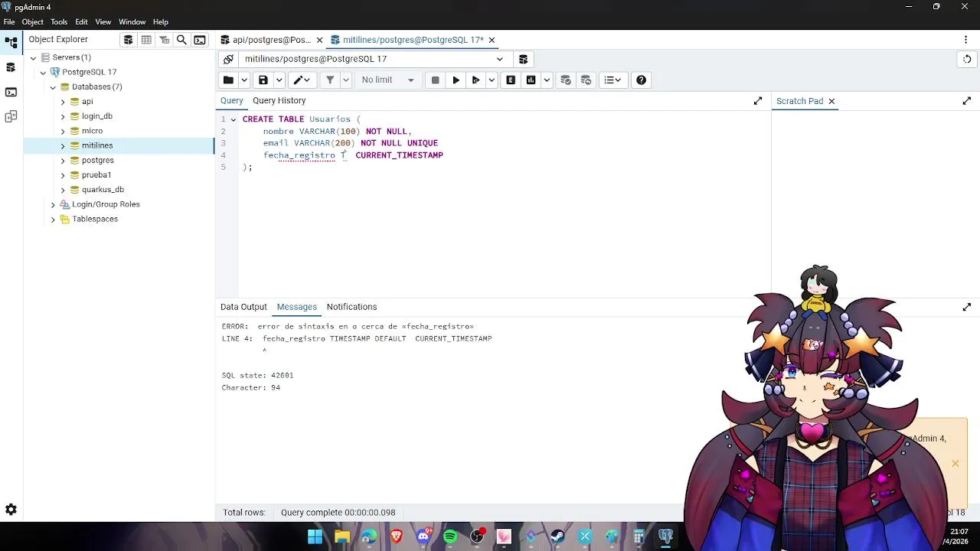Image resolution: width=980 pixels, height=551 pixels.
Task: Close the Scratch Pad tab
Action: click(831, 101)
